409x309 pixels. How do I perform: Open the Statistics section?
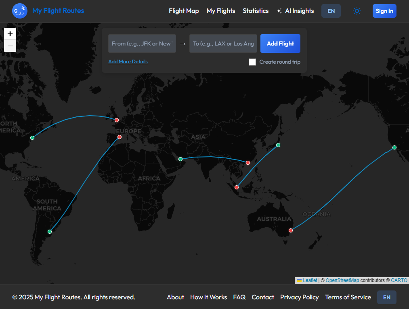[x=256, y=11]
